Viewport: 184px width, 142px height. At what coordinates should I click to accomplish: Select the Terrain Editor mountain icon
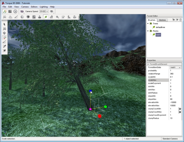(x=11, y=17)
